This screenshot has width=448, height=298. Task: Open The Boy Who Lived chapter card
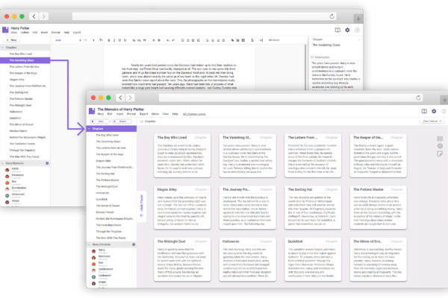pos(182,156)
